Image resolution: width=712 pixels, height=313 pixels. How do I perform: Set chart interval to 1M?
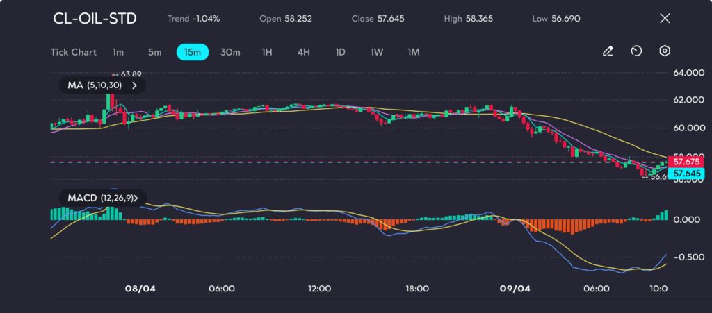coord(414,52)
